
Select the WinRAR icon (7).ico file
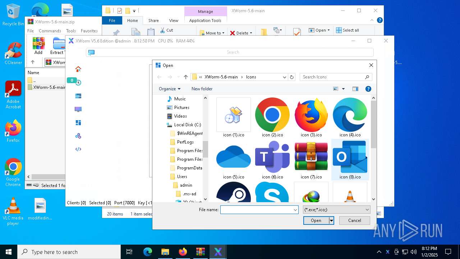tap(311, 160)
